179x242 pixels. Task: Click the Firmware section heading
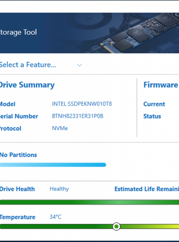point(161,85)
